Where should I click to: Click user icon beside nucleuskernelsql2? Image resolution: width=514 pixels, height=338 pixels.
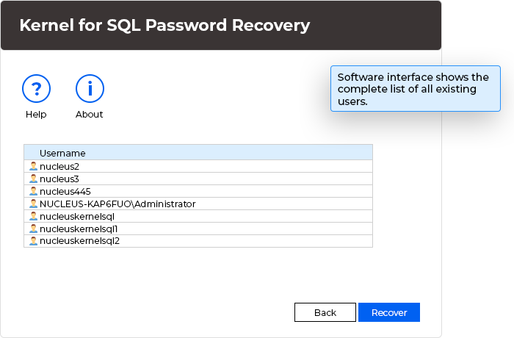pyautogui.click(x=33, y=241)
